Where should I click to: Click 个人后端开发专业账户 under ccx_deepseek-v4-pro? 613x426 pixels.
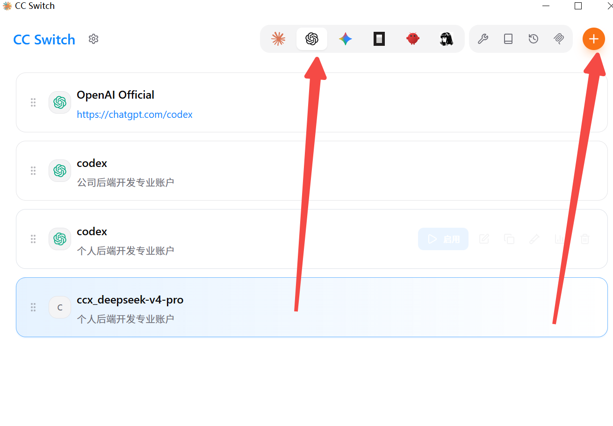coord(125,319)
